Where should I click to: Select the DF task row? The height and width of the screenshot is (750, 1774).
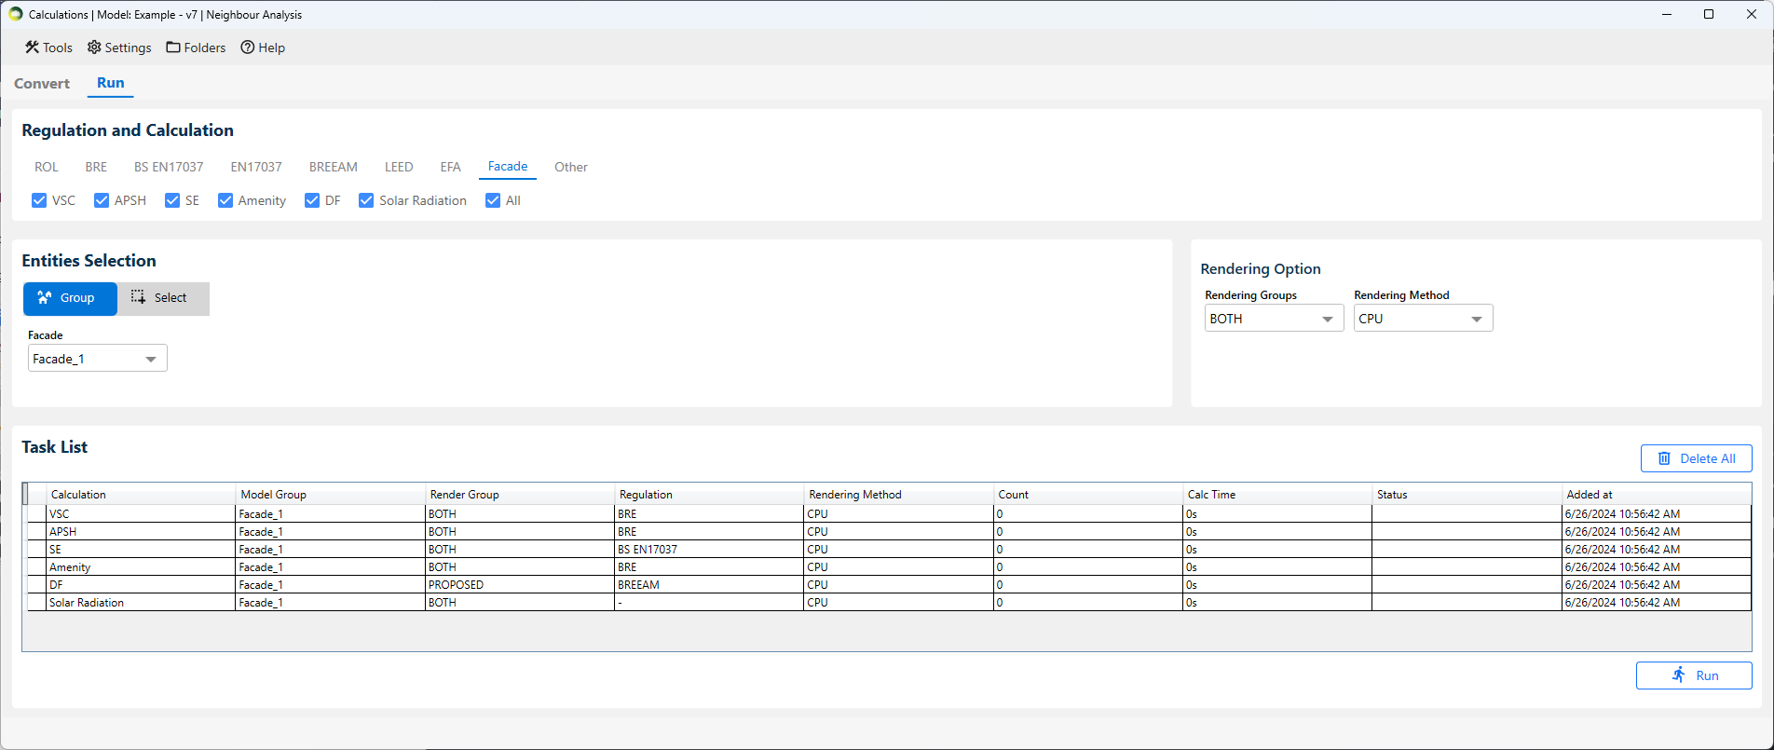(140, 585)
